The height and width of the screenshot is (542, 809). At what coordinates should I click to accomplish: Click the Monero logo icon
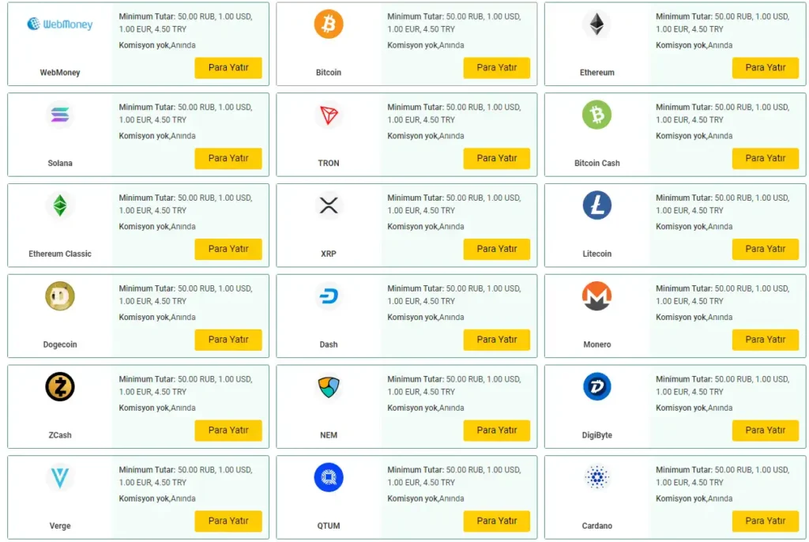tap(596, 296)
